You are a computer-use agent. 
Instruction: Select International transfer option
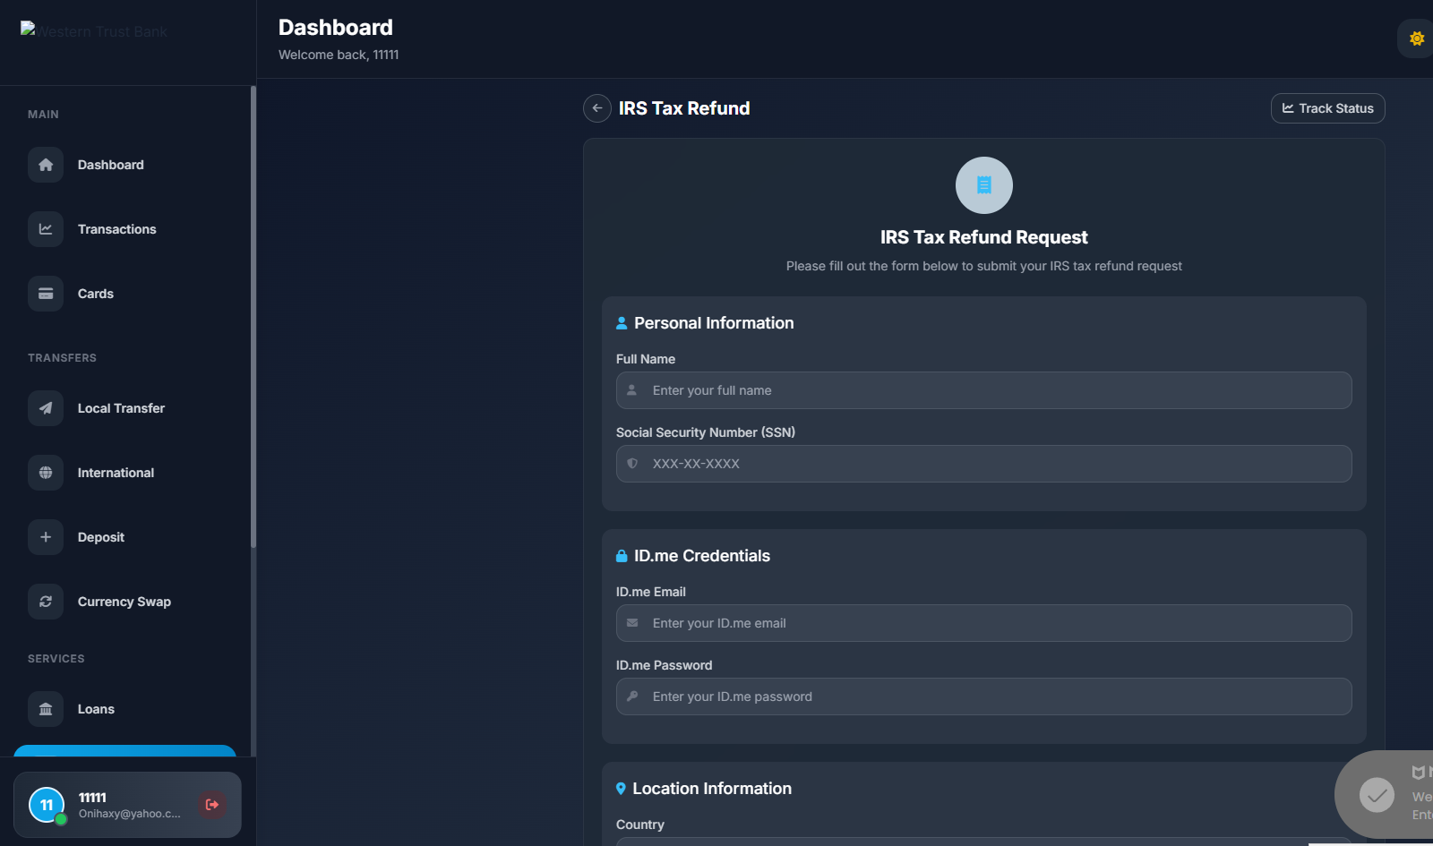127,473
